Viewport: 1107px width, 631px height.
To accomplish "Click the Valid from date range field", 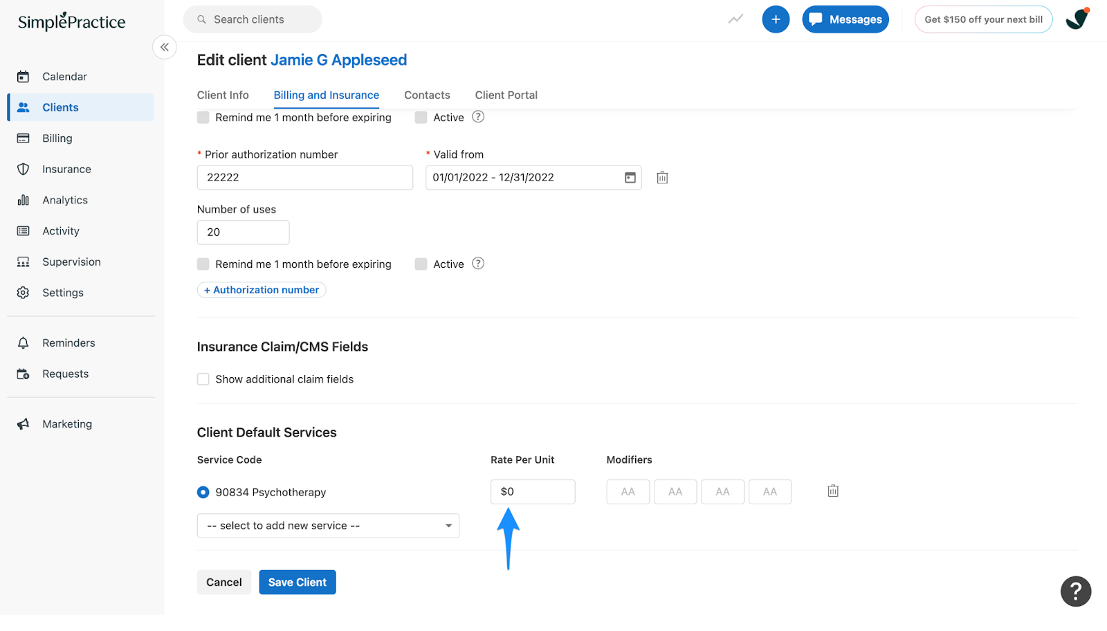I will pyautogui.click(x=533, y=178).
